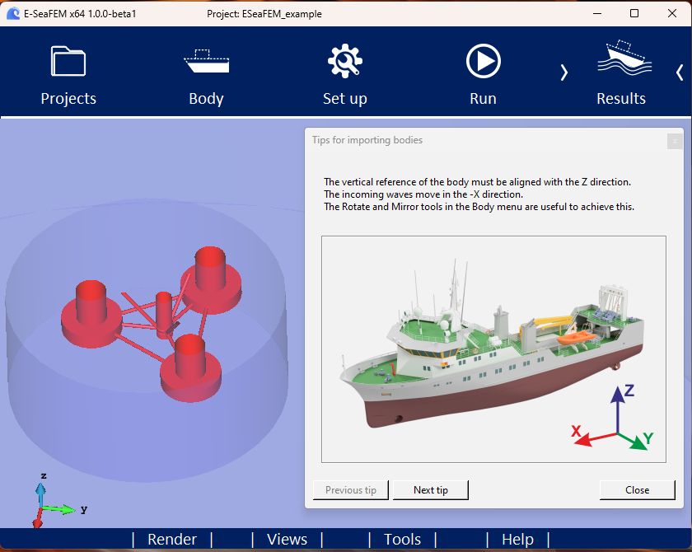Click the Results label text
The width and height of the screenshot is (692, 552).
point(621,98)
